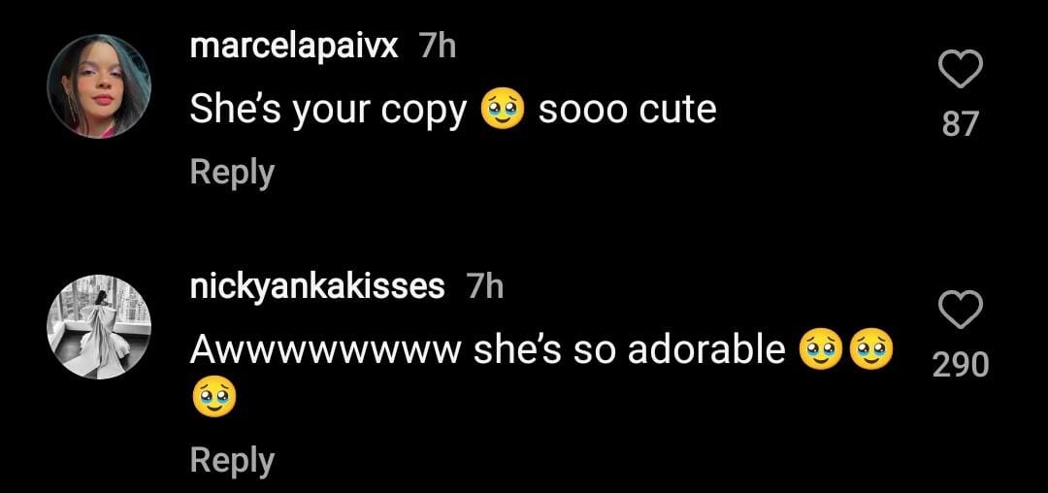Tap the second emoji after "adorable"
1048x493 pixels.
tap(871, 350)
